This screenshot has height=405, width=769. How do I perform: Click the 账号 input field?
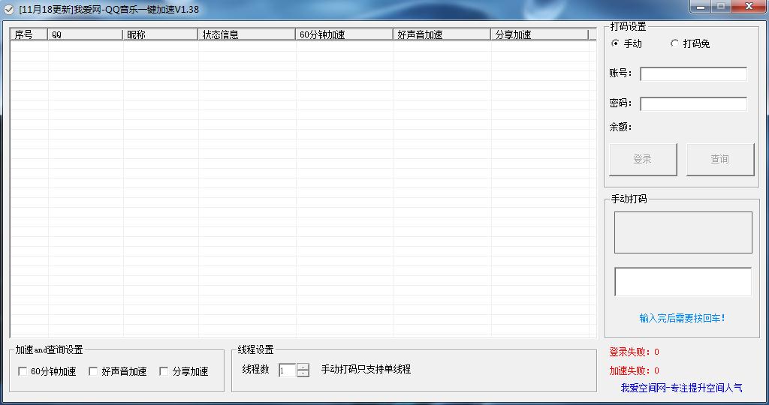point(693,74)
